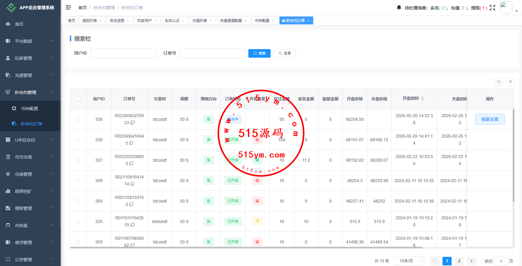Expand the 平台数据 sidebar menu

pyautogui.click(x=30, y=41)
